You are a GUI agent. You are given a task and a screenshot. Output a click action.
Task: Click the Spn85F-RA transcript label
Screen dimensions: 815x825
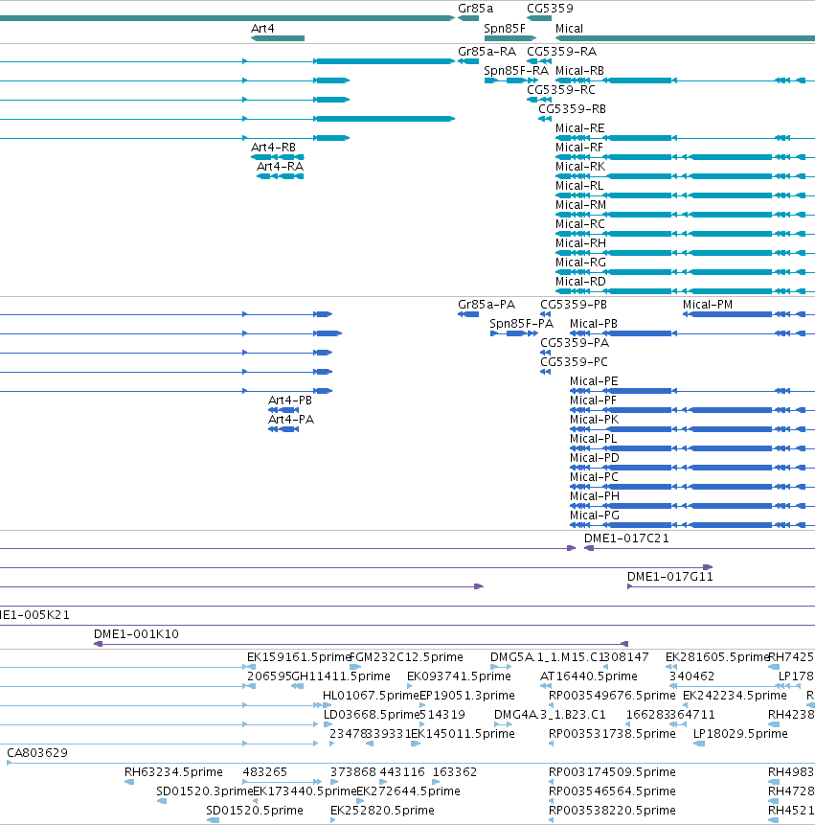tap(516, 71)
